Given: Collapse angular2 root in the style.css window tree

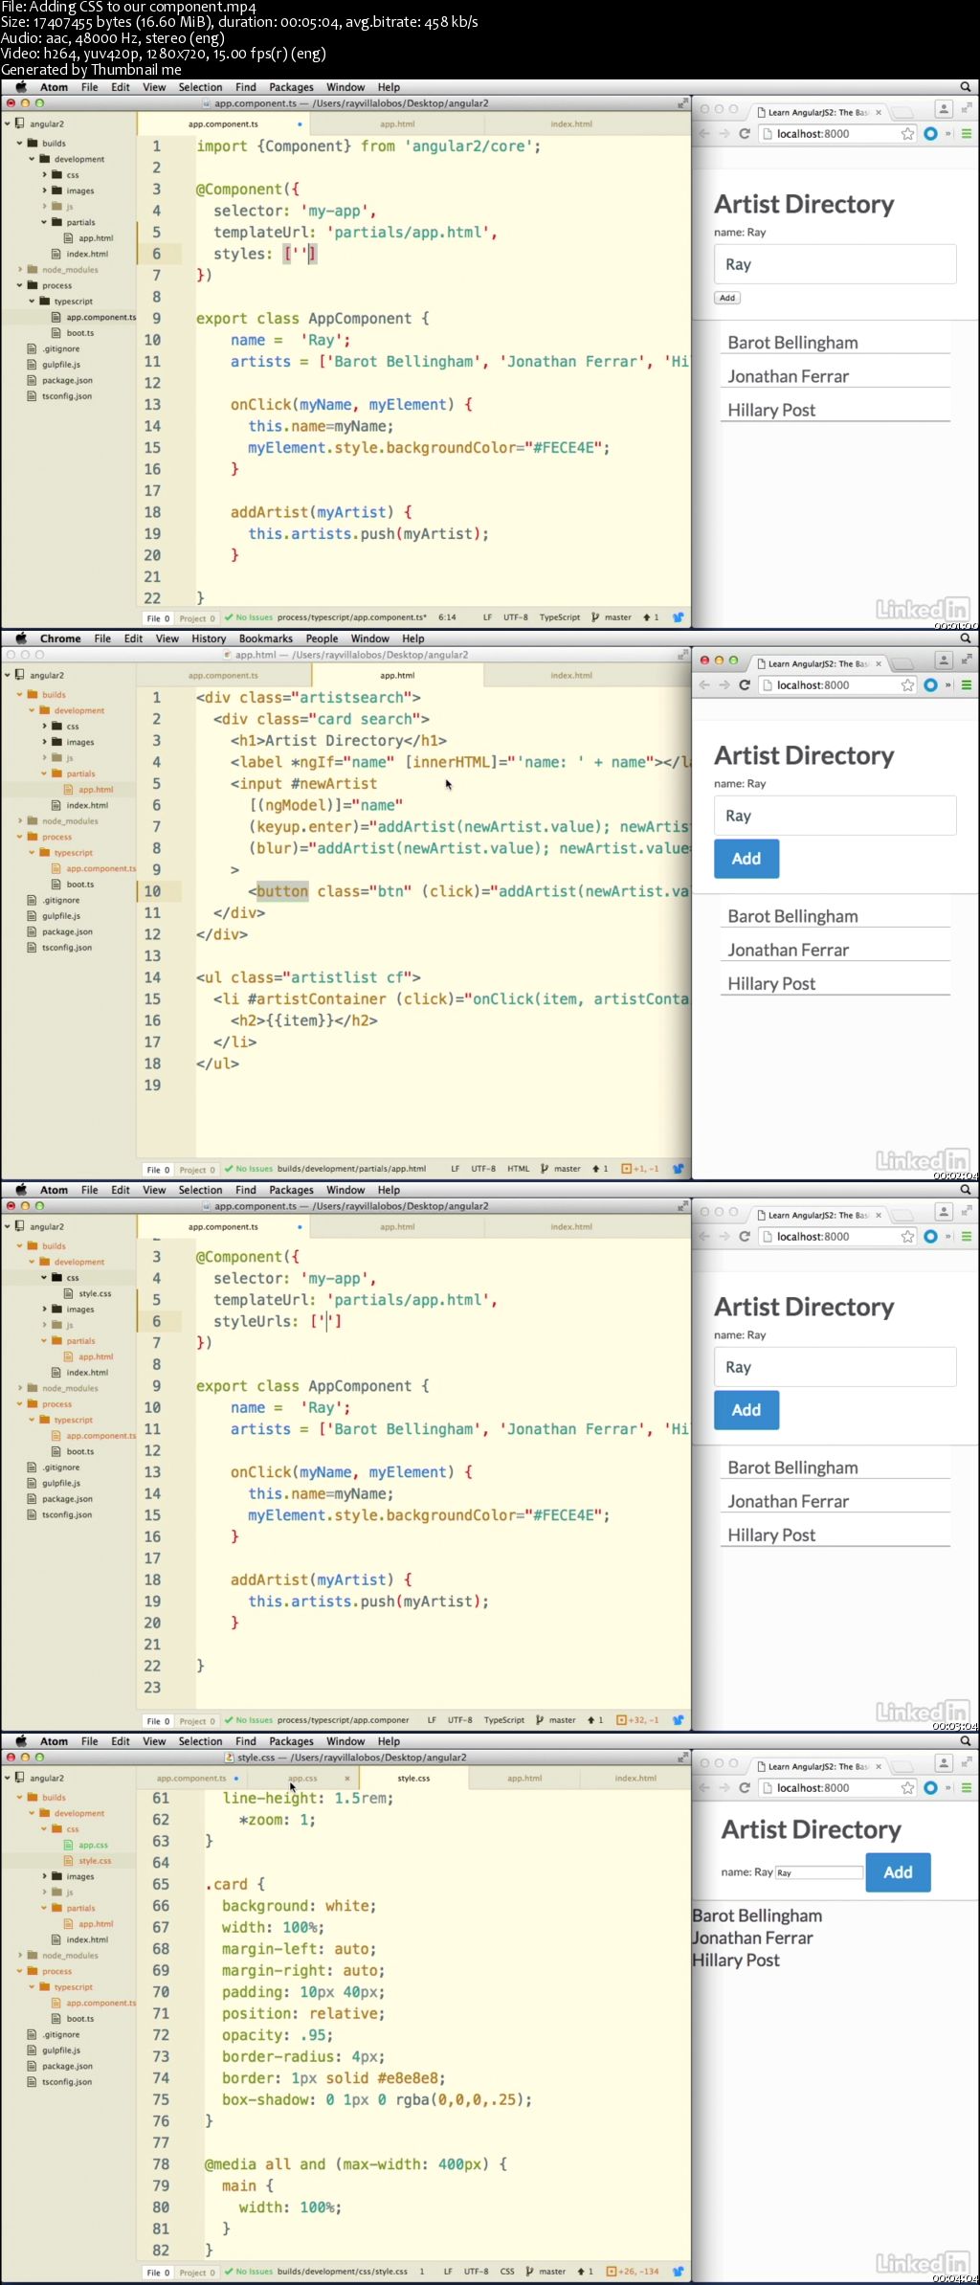Looking at the screenshot, I should pyautogui.click(x=7, y=1778).
